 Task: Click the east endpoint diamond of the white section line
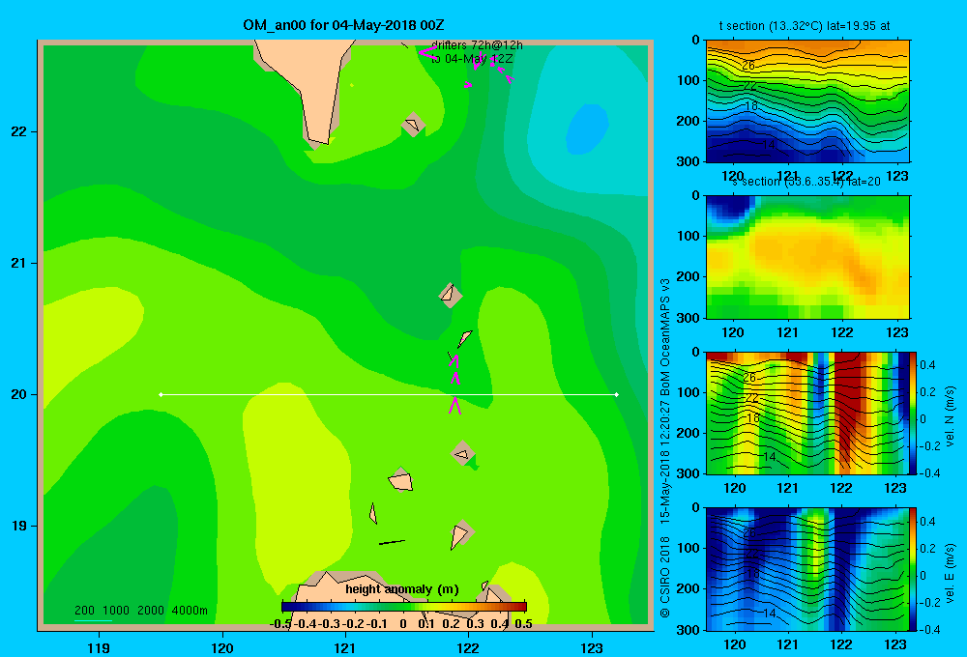[x=617, y=394]
